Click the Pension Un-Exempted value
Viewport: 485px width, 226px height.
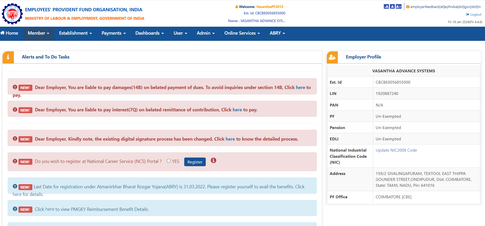point(388,128)
